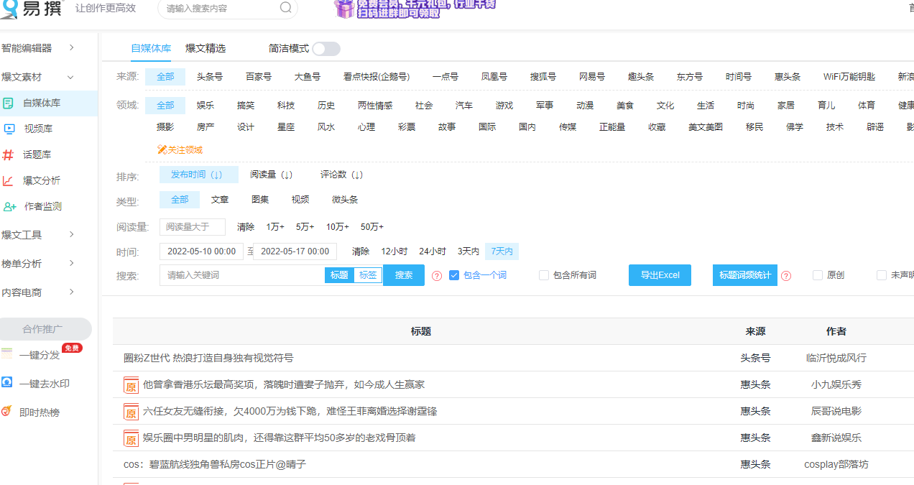Viewport: 914px width, 485px height.
Task: Click the 一键分发 sidebar icon
Action: pyautogui.click(x=9, y=354)
